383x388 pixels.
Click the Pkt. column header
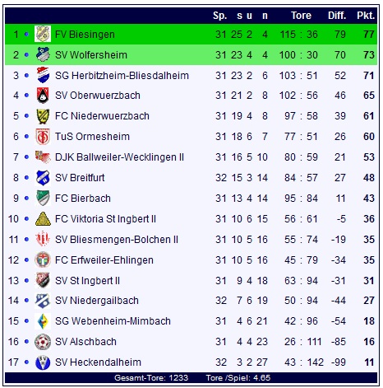click(x=366, y=16)
